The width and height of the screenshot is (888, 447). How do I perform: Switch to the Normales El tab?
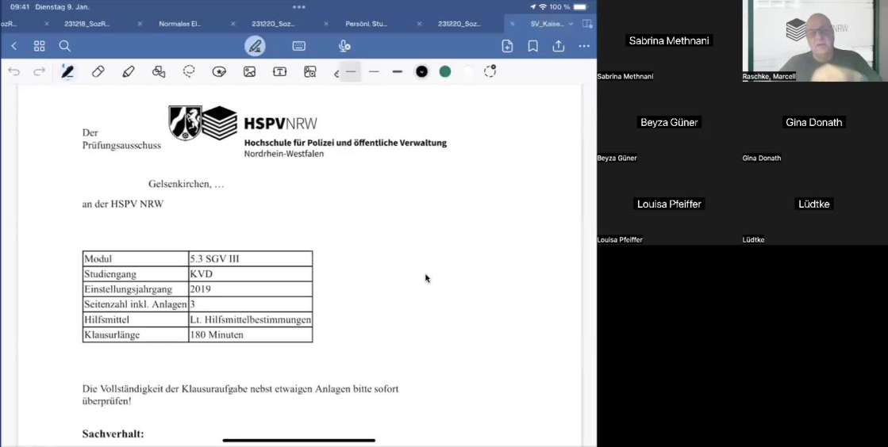pyautogui.click(x=179, y=24)
